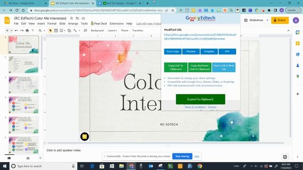Select the Line tool
The height and width of the screenshot is (170, 303).
coord(75,30)
